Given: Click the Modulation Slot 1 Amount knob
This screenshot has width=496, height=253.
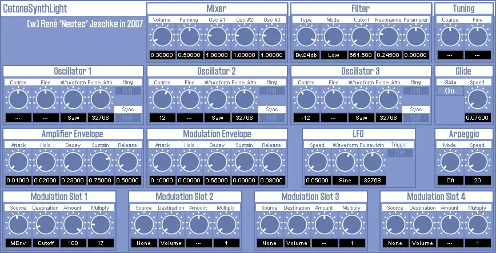Looking at the screenshot, I should 73,225.
